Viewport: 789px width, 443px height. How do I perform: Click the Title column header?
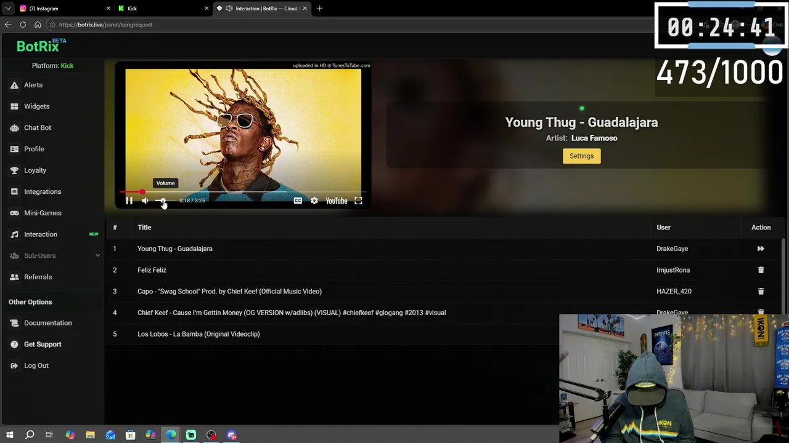pyautogui.click(x=144, y=228)
